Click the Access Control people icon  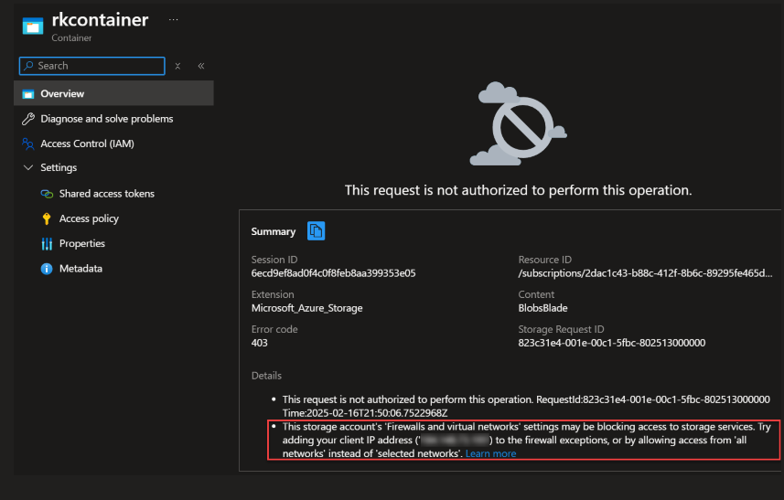coord(27,144)
